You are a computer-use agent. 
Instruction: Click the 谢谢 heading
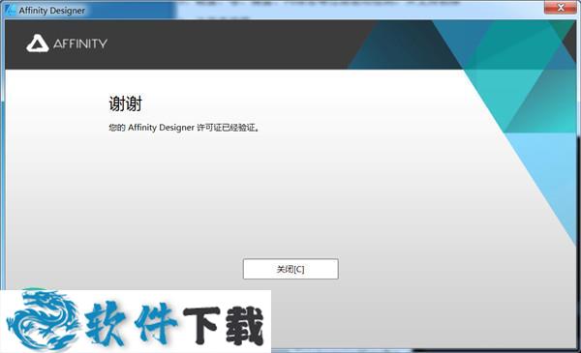click(x=125, y=103)
